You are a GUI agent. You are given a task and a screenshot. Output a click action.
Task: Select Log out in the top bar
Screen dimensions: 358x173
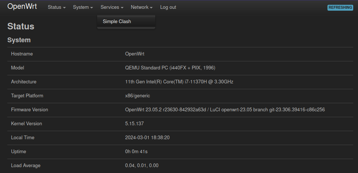pyautogui.click(x=168, y=7)
